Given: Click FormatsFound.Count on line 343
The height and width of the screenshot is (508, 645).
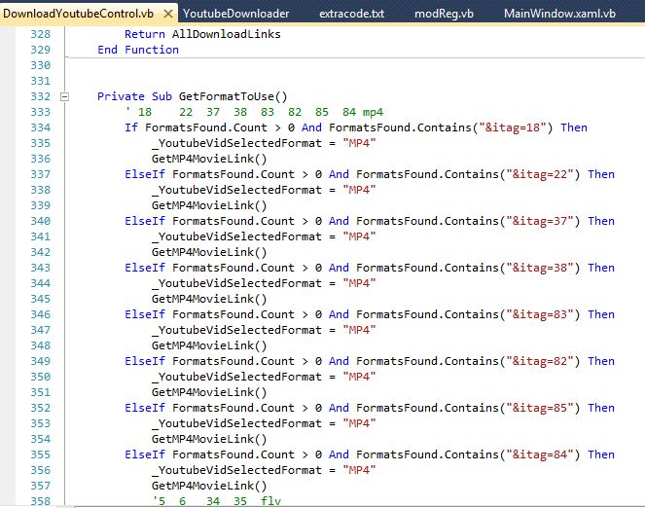Looking at the screenshot, I should tap(233, 268).
